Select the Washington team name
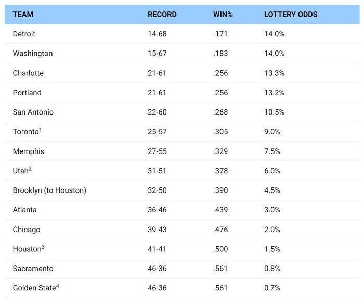 (32, 54)
